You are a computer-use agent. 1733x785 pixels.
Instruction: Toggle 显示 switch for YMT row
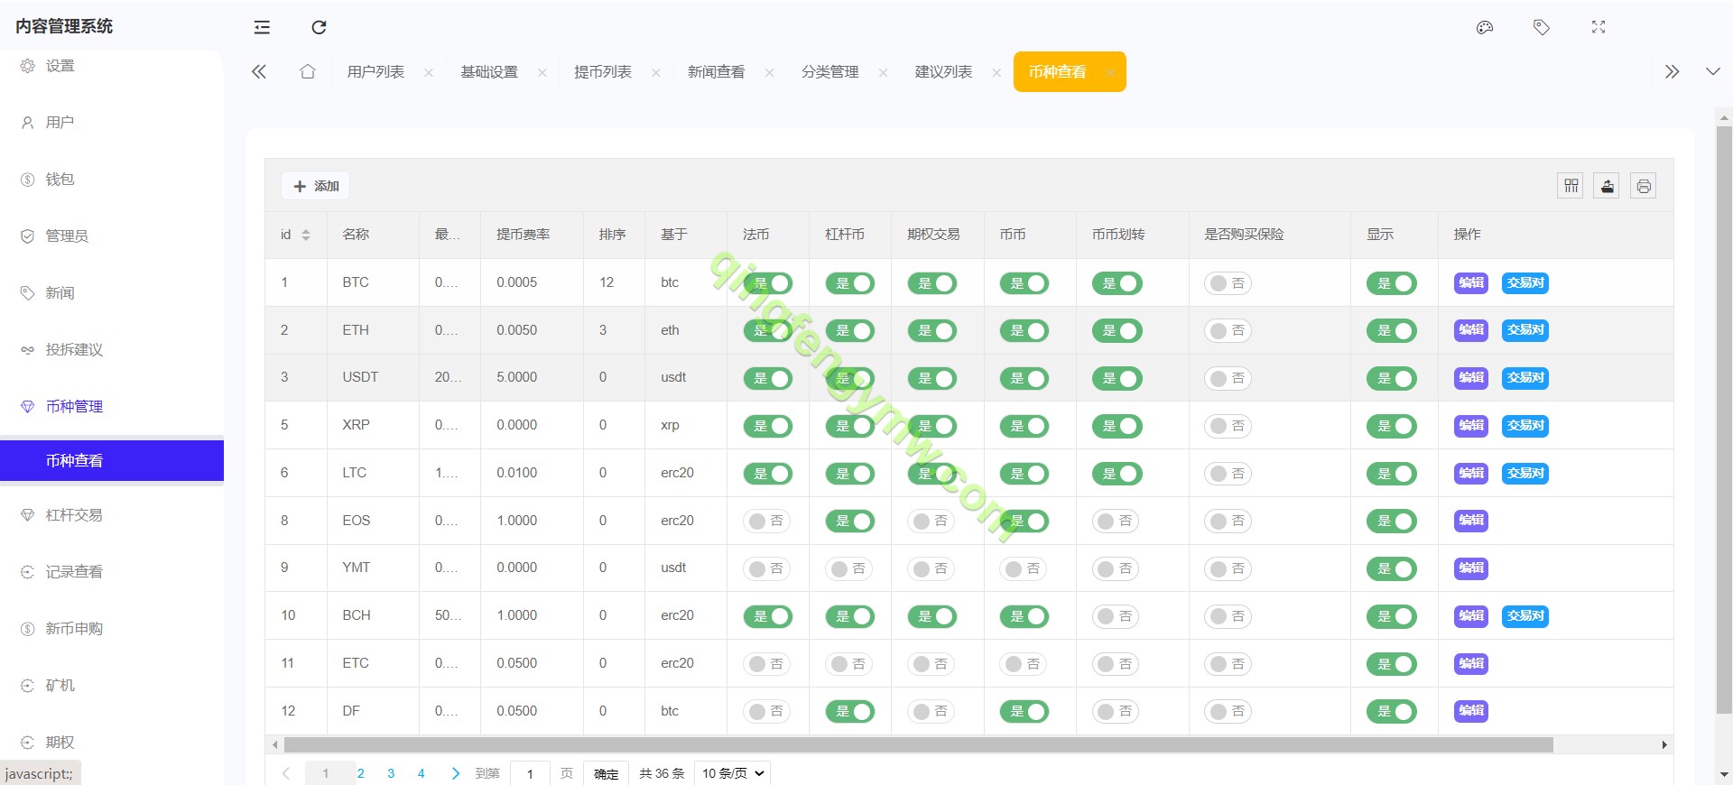pyautogui.click(x=1391, y=568)
